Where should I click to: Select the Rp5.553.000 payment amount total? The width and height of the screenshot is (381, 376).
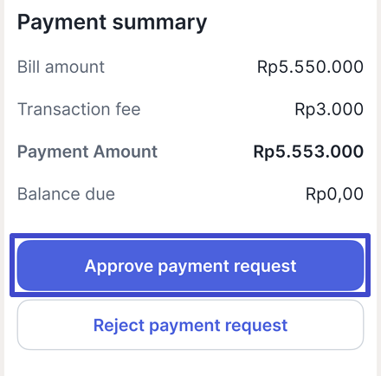pos(308,152)
